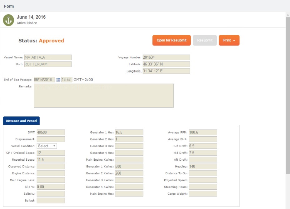This screenshot has width=290, height=209.
Task: Click the Latitude field
Action: click(166, 64)
